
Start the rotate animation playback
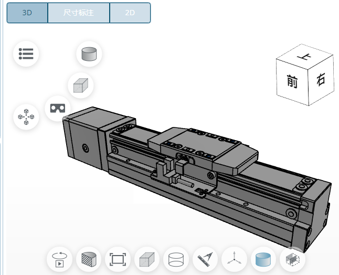[x=59, y=259]
